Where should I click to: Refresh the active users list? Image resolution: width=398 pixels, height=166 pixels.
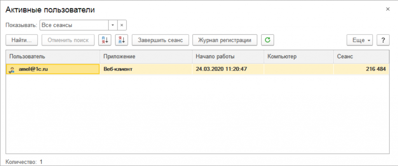tap(267, 40)
